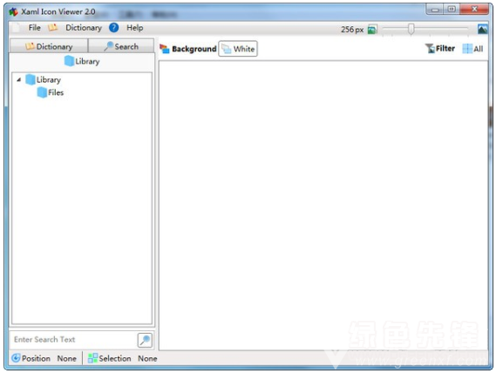Open the White background dropdown
Viewport: 496px width, 373px height.
tap(238, 49)
